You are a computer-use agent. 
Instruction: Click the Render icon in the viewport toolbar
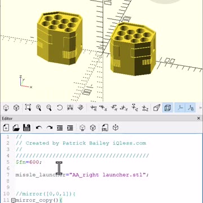tap(16, 108)
